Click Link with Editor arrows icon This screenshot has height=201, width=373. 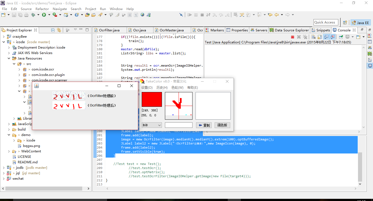coord(59,30)
